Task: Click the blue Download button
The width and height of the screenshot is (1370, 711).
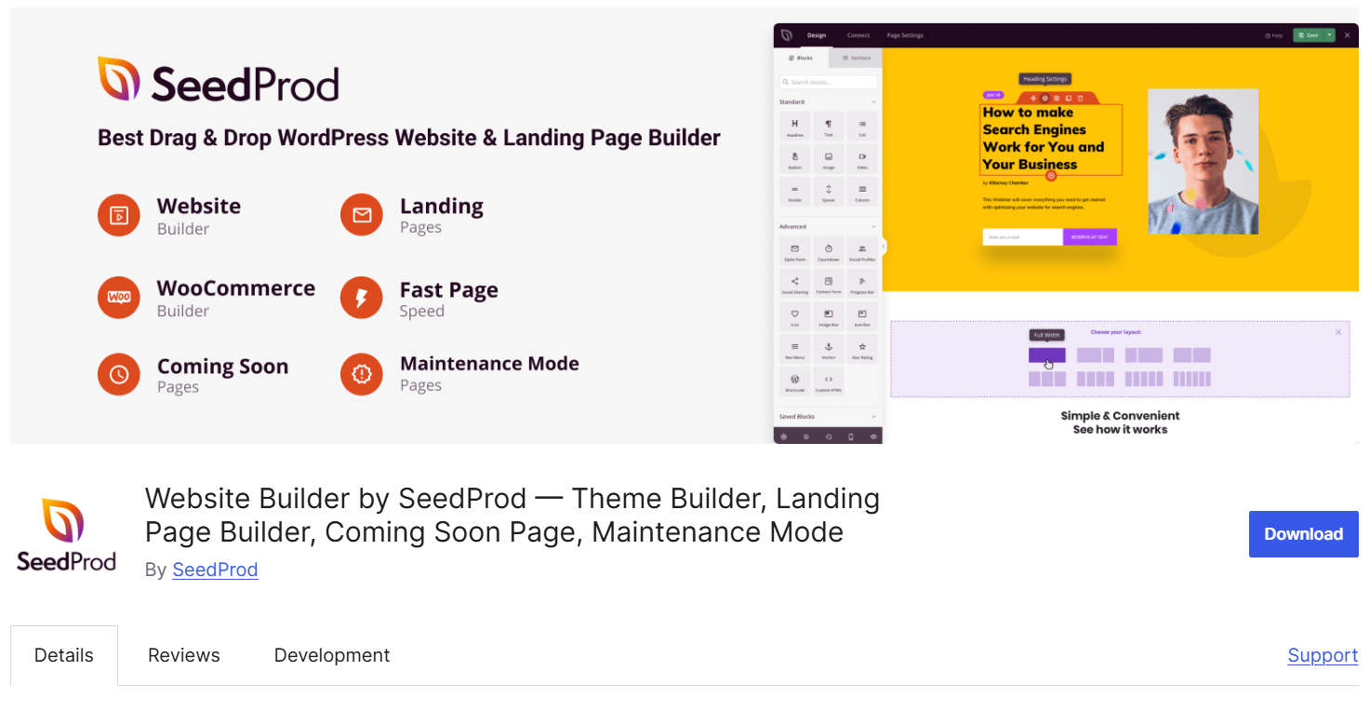Action: click(1304, 534)
